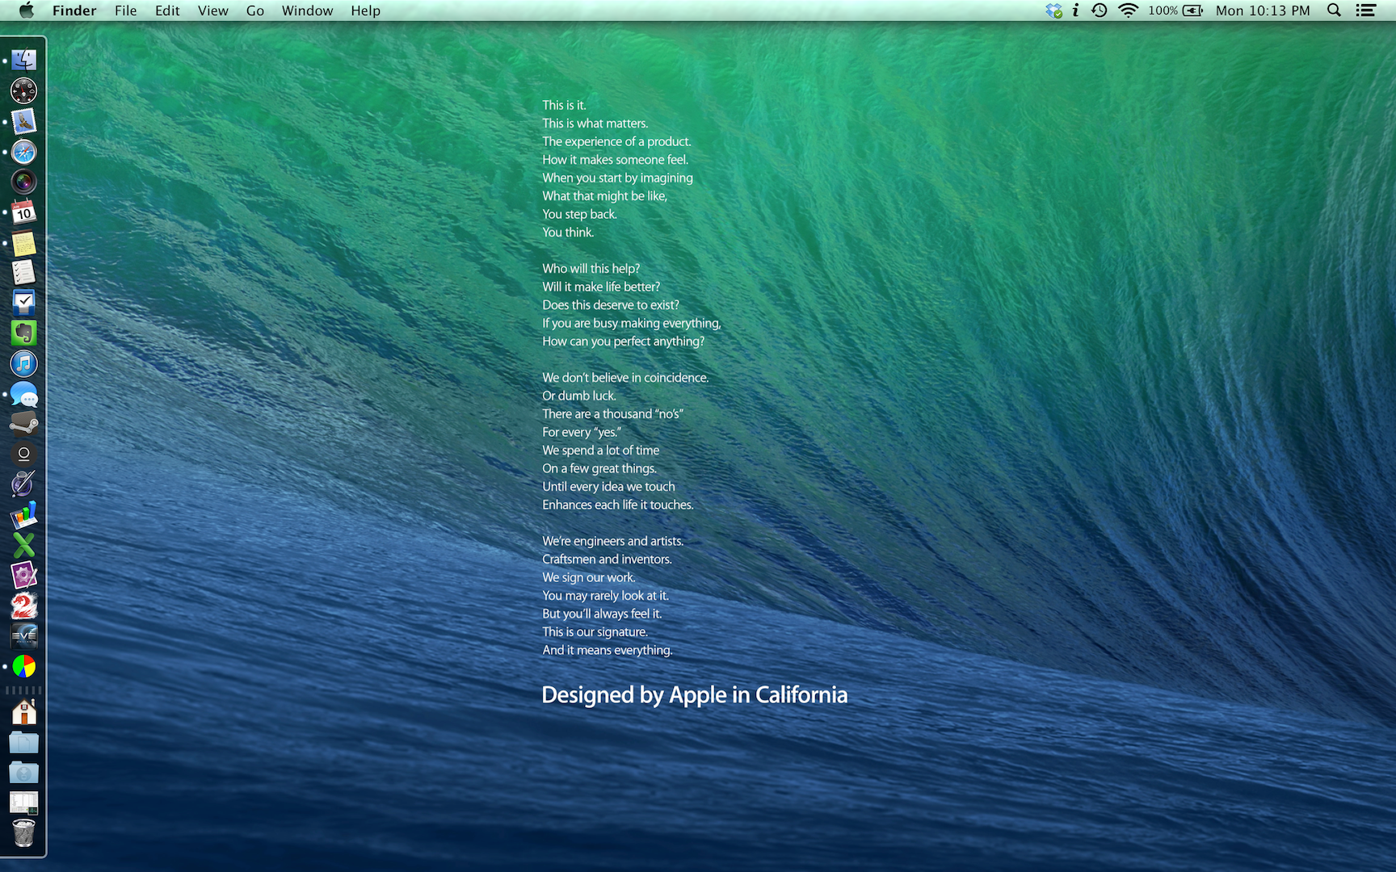Launch the green X app icon
Screen dimensions: 1396x872
[x=24, y=545]
